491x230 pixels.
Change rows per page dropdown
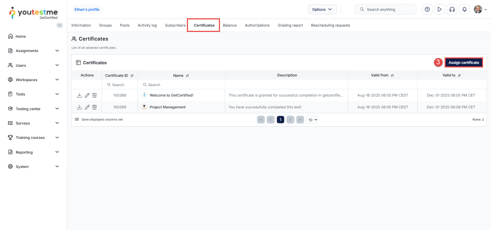tap(312, 120)
